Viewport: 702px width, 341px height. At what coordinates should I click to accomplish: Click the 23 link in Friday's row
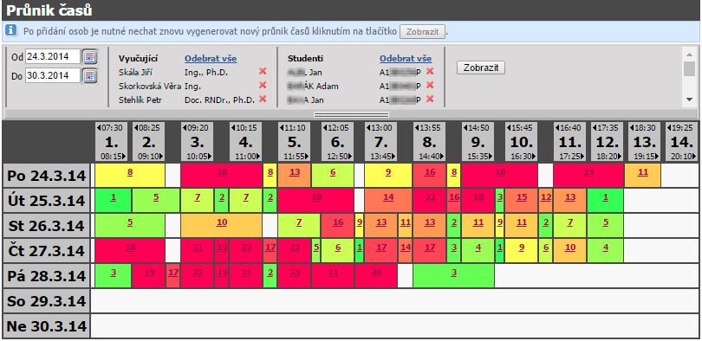click(294, 272)
